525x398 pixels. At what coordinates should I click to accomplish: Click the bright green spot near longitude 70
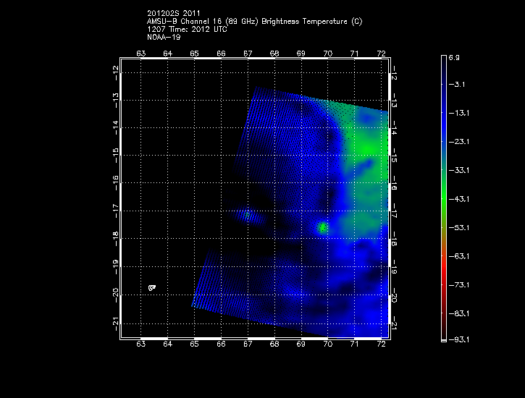click(x=322, y=228)
